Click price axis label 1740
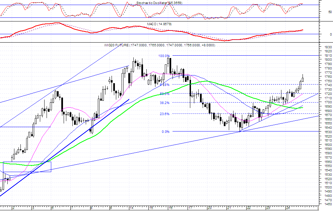Screen dimensions: 333x214 (328, 85)
